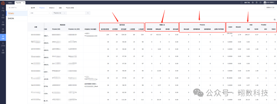277x104 pixels.
Task: Click the user avatar in top bar
Action: click(x=265, y=3)
